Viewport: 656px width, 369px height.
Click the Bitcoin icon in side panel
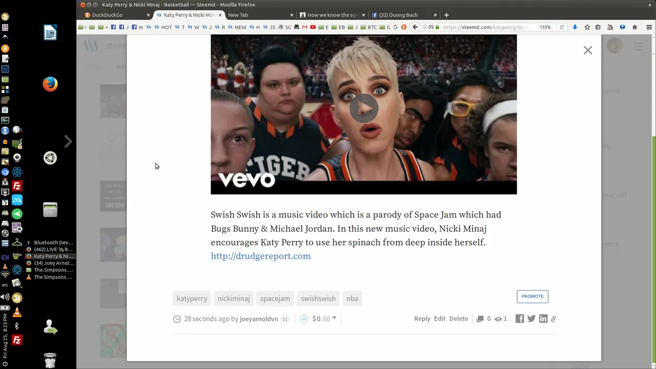click(5, 48)
